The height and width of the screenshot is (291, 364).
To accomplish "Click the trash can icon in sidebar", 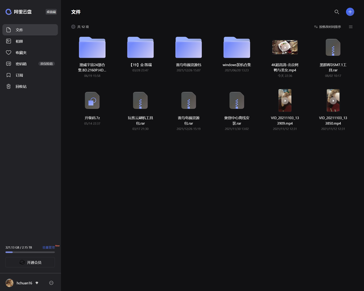I will [x=9, y=86].
